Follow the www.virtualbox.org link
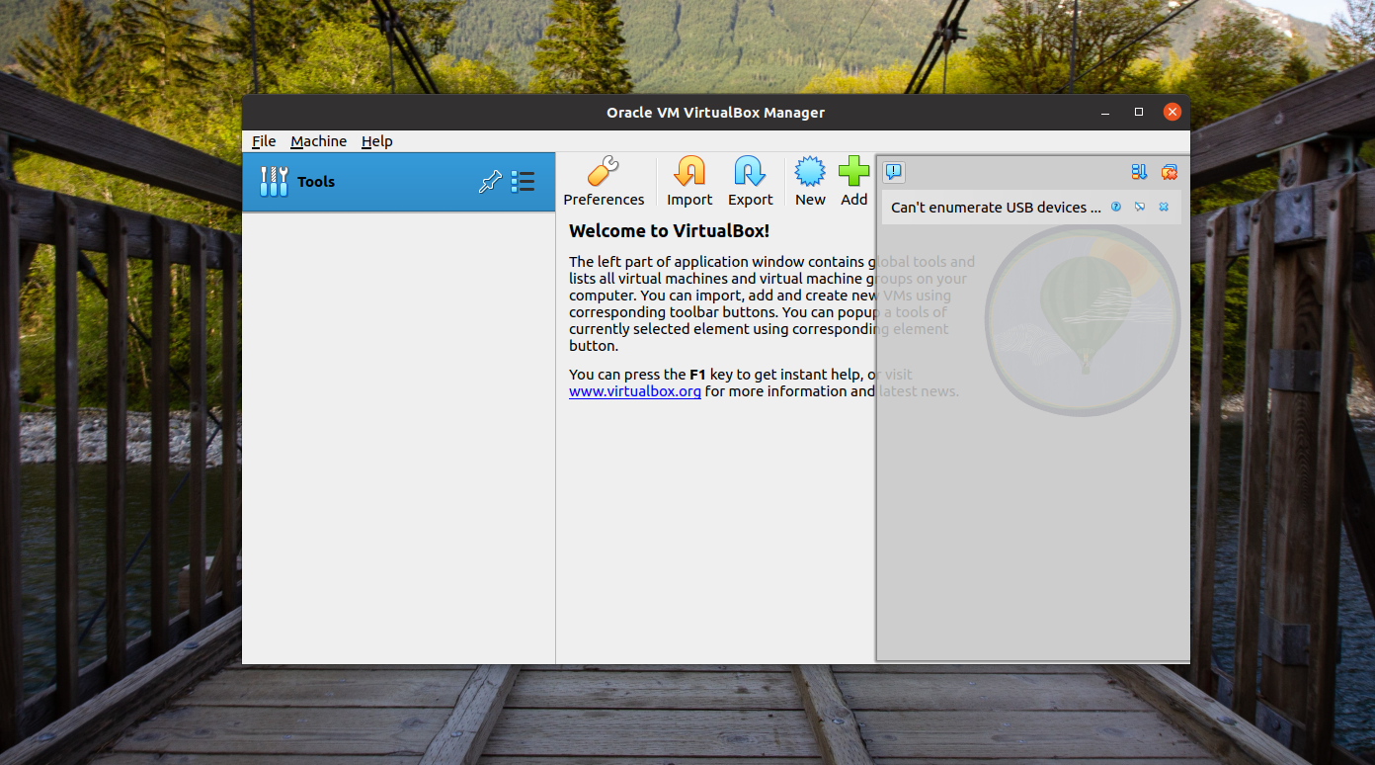 (635, 391)
